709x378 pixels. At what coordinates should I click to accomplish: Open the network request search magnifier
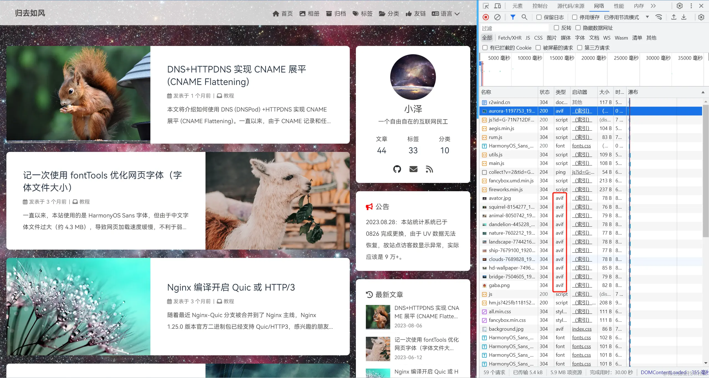524,17
